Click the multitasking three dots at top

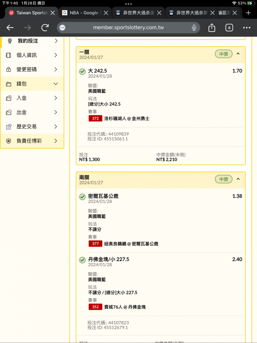[x=128, y=4]
